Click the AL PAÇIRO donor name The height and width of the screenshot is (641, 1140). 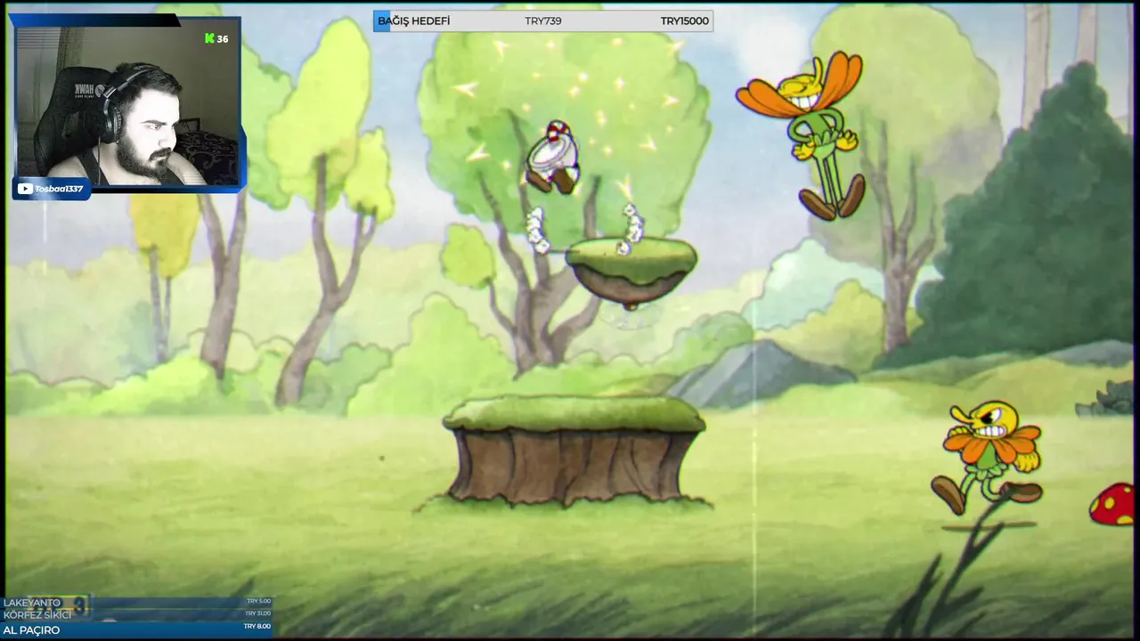click(x=32, y=629)
